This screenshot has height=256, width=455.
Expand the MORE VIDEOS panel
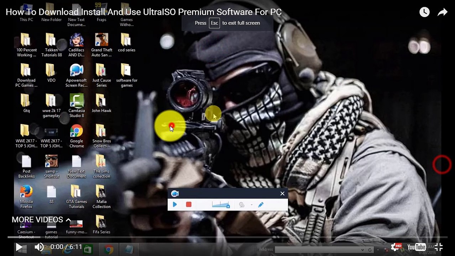pyautogui.click(x=41, y=220)
